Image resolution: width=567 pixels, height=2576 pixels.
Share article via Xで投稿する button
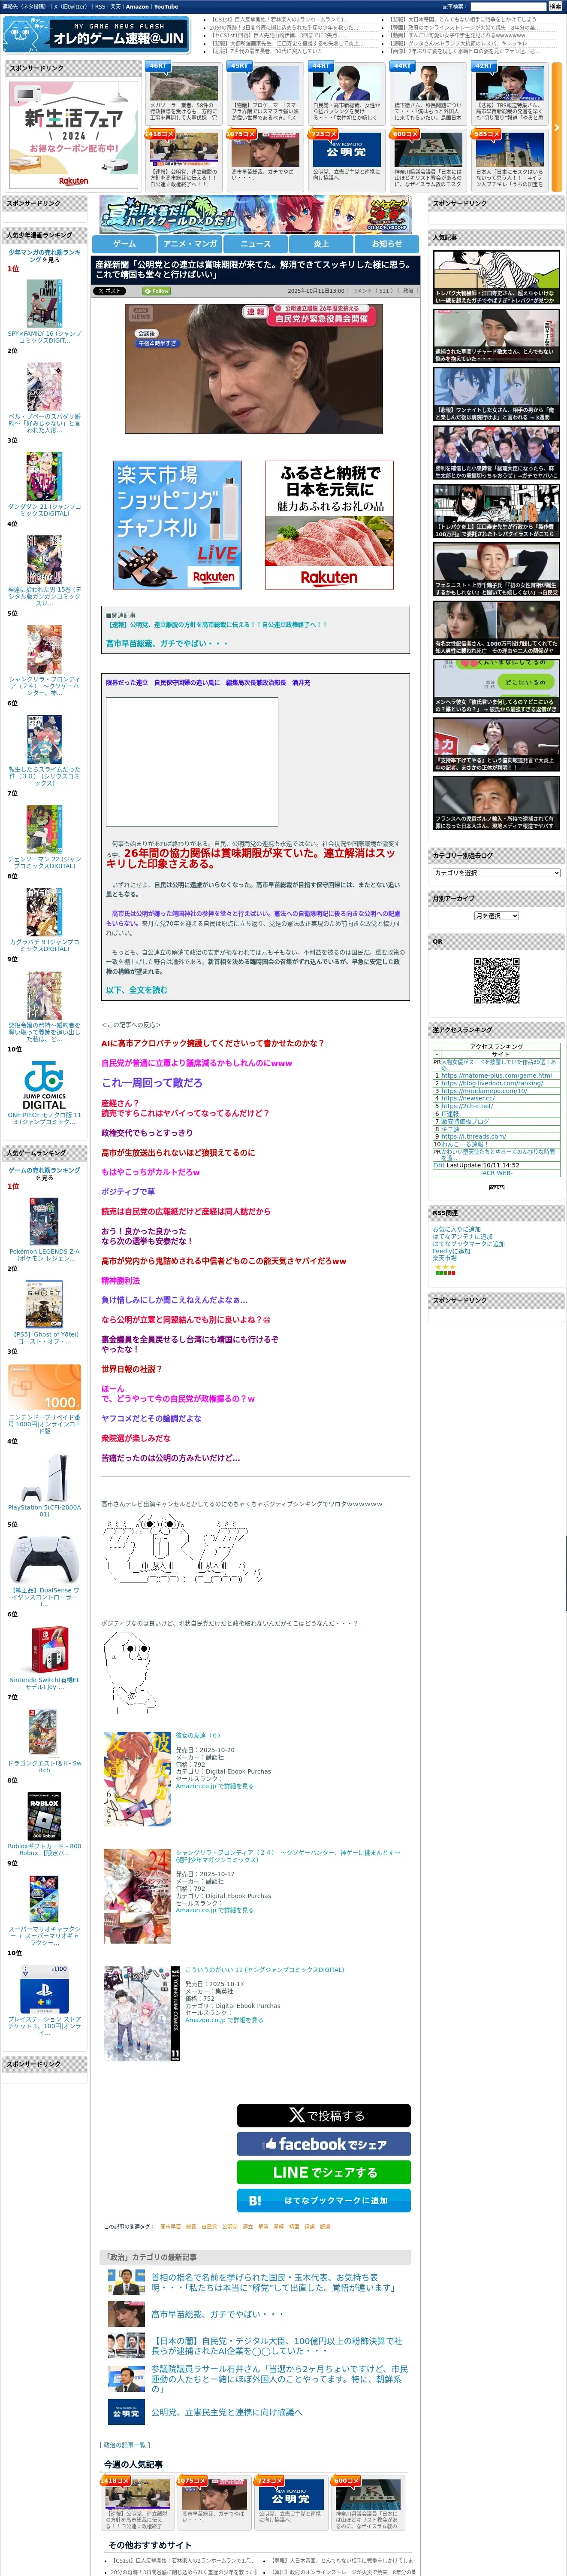coord(323,2115)
